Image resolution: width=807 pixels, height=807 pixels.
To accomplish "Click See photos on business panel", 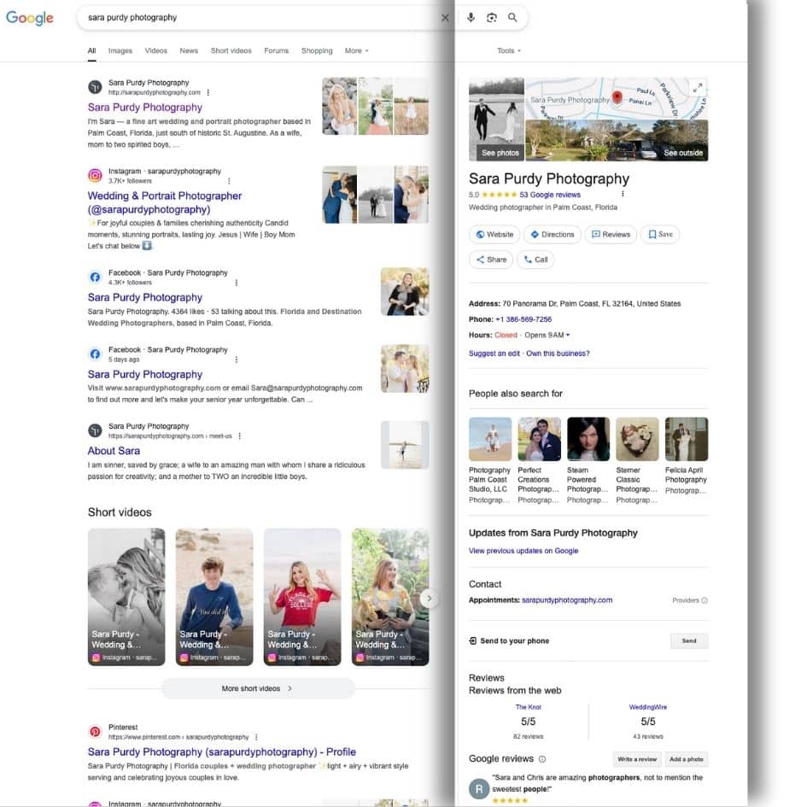I will (x=497, y=120).
